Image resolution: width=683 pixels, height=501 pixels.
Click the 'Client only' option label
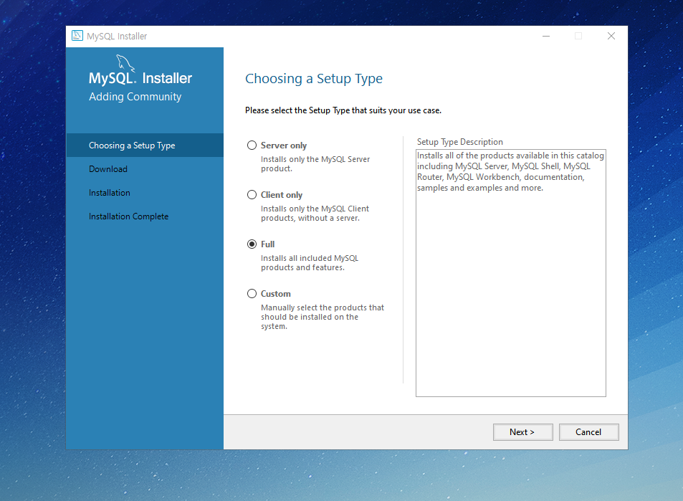(x=282, y=195)
